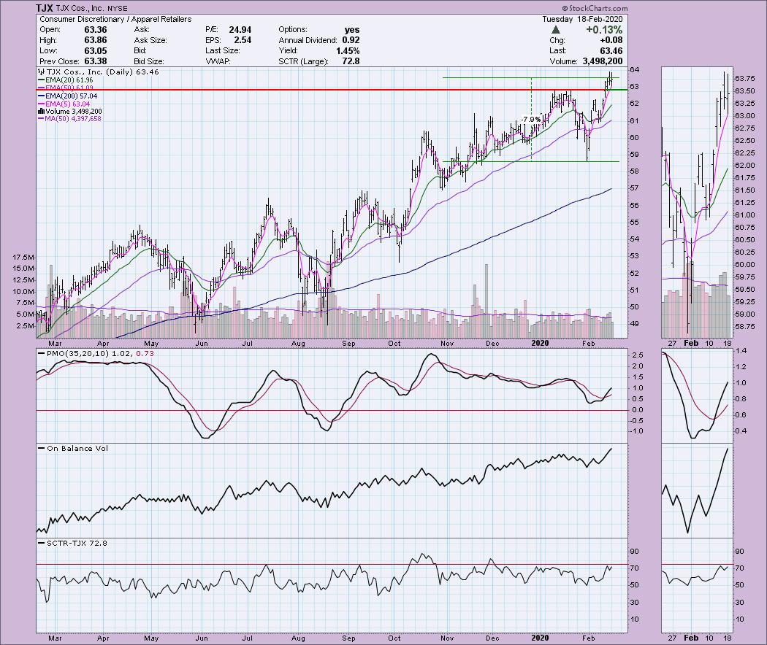Click the header Volume value 3,498,200
This screenshot has height=645, width=767.
coord(603,61)
